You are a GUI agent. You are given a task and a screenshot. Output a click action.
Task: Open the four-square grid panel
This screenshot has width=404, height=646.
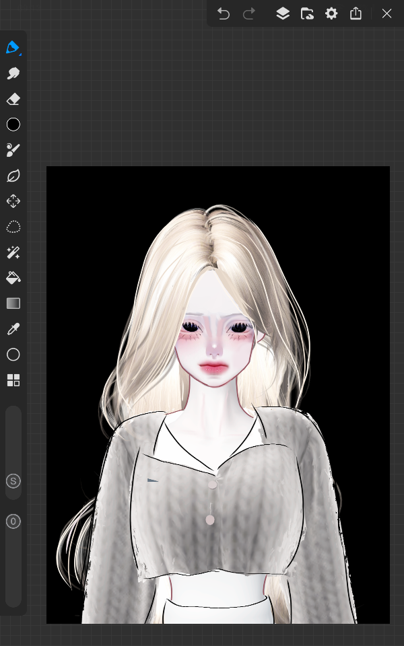click(13, 380)
